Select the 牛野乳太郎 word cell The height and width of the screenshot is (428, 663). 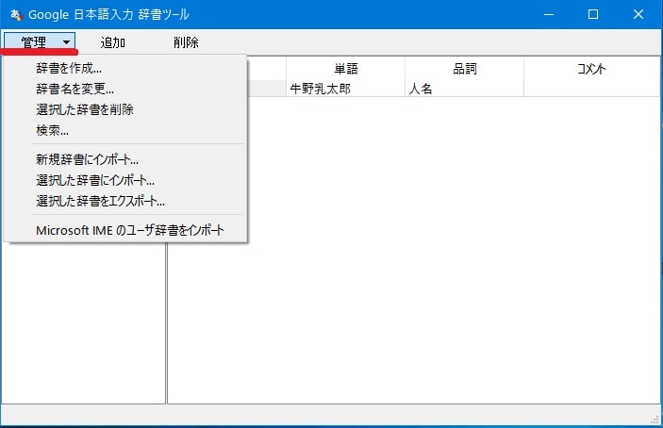(x=345, y=89)
